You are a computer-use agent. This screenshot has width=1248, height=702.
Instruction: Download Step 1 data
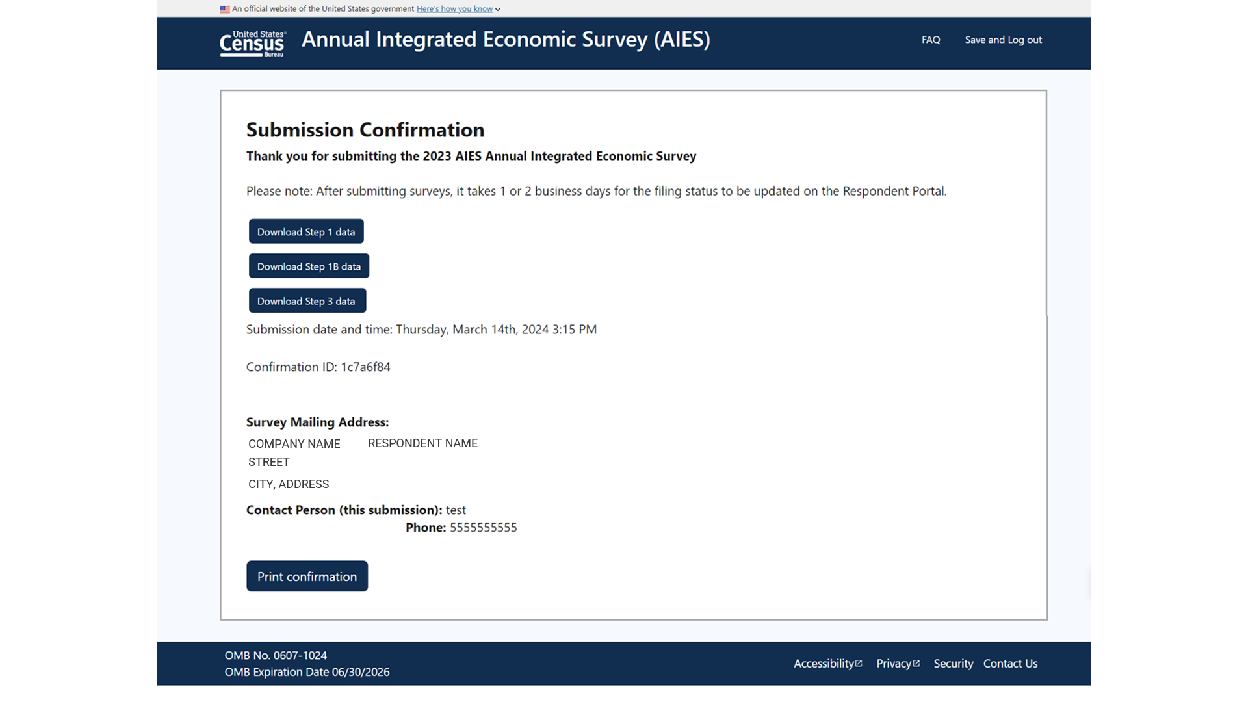click(306, 232)
